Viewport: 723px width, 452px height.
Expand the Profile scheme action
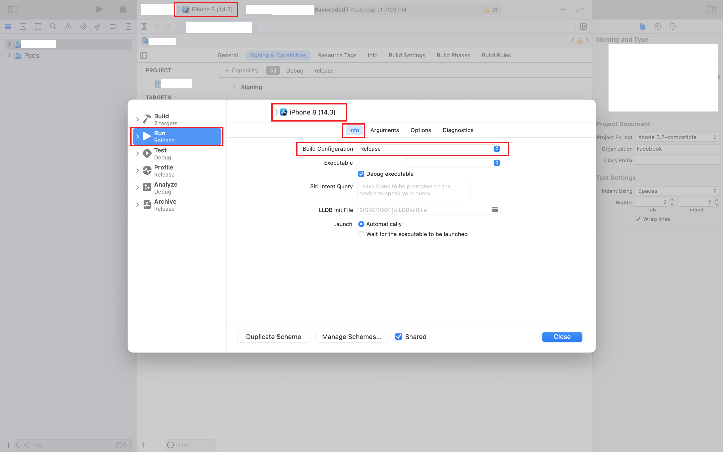137,171
